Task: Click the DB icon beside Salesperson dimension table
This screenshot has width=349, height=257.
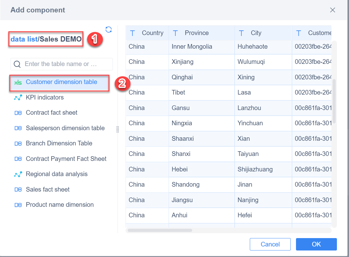Action: click(x=18, y=128)
